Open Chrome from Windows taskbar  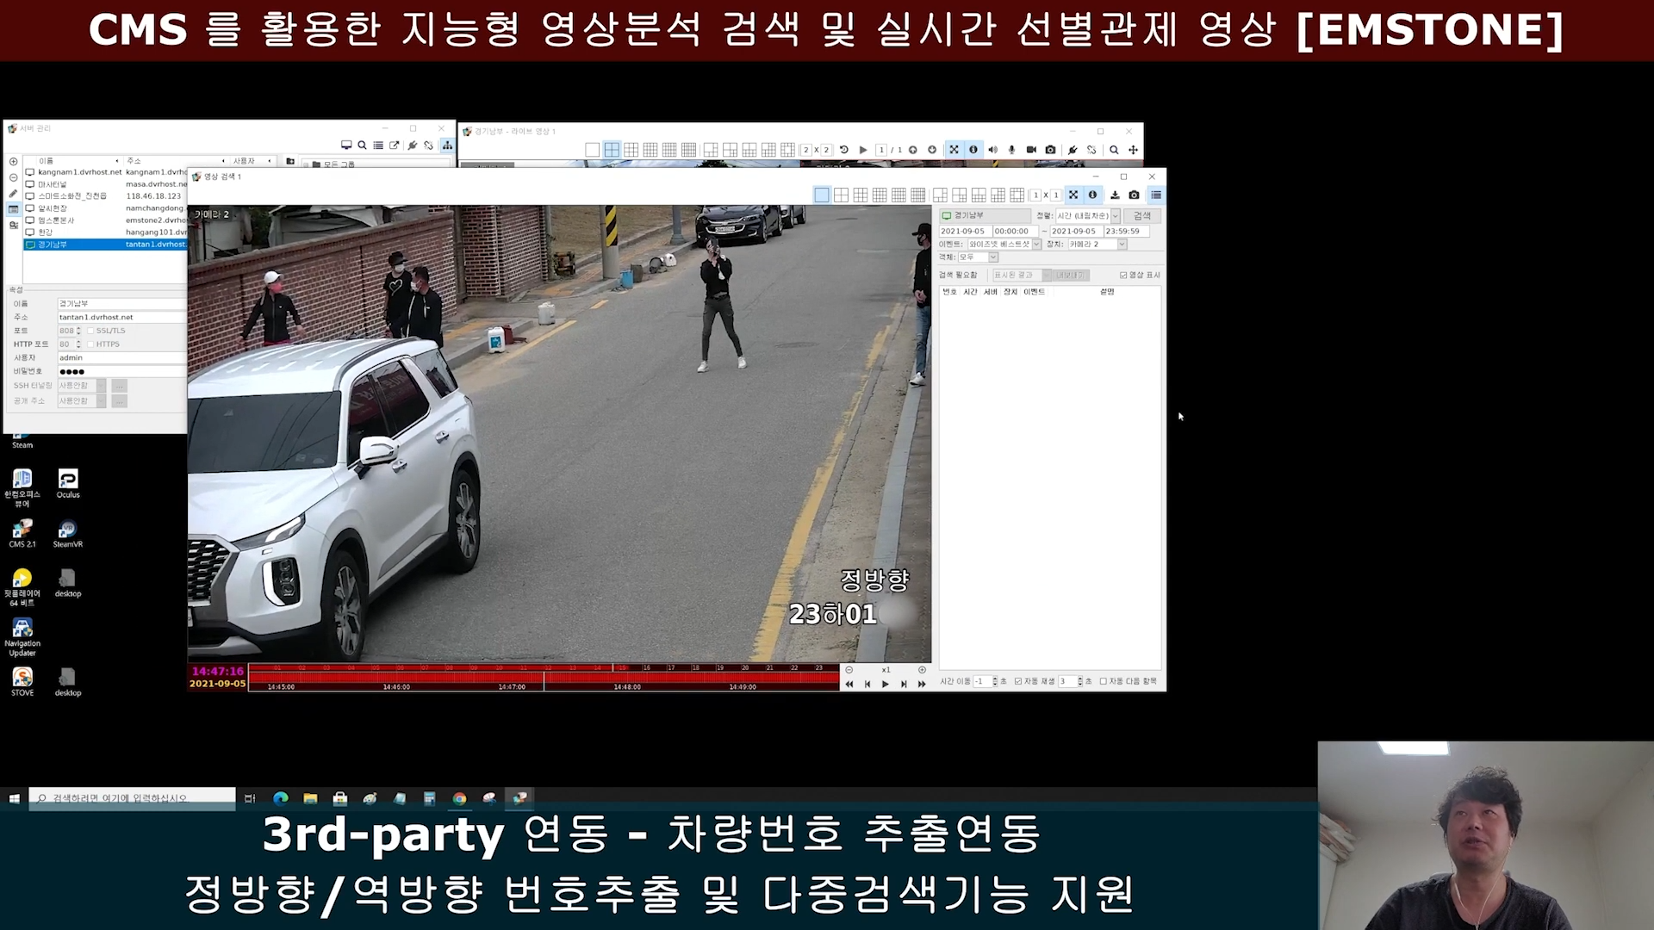coord(460,799)
